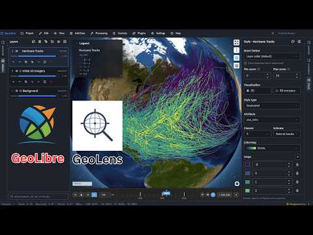Click the blue-violet swatch of second stop
Viewport: 313px width, 235px height.
248,174
